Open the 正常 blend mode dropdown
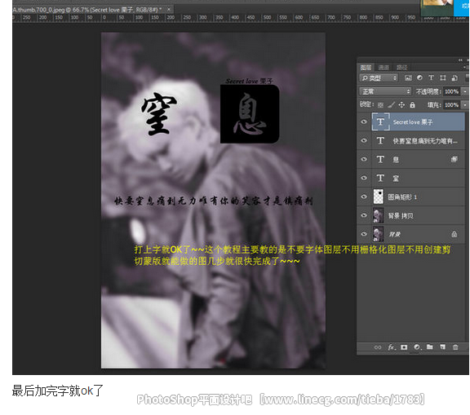 385,91
